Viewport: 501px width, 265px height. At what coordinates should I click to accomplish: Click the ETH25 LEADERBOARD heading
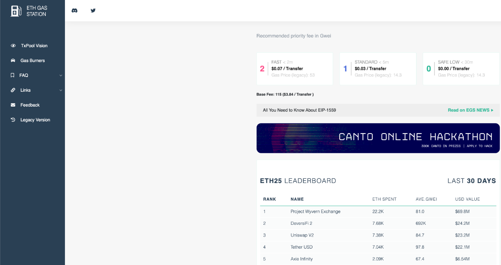(298, 181)
